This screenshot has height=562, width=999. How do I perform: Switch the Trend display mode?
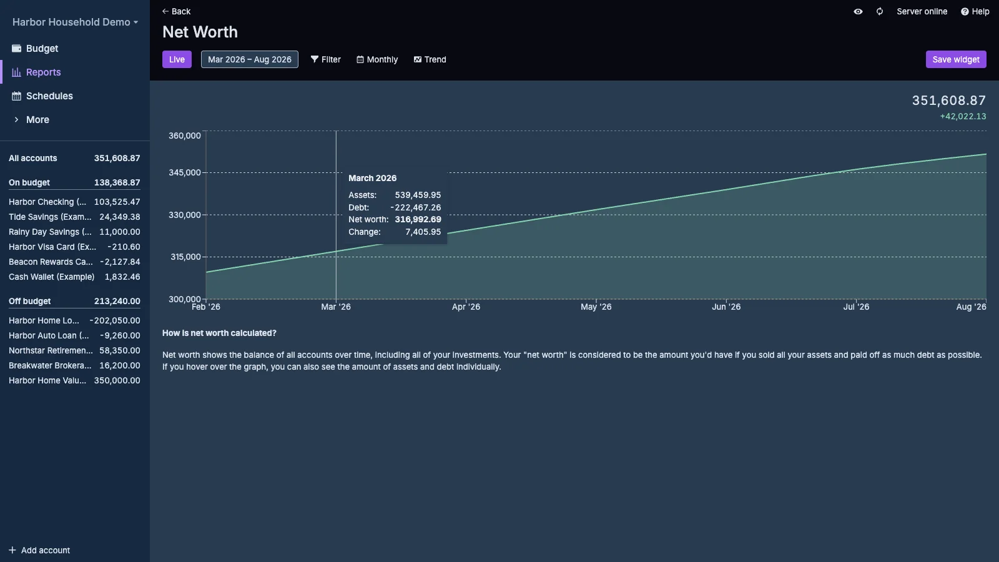pyautogui.click(x=430, y=59)
